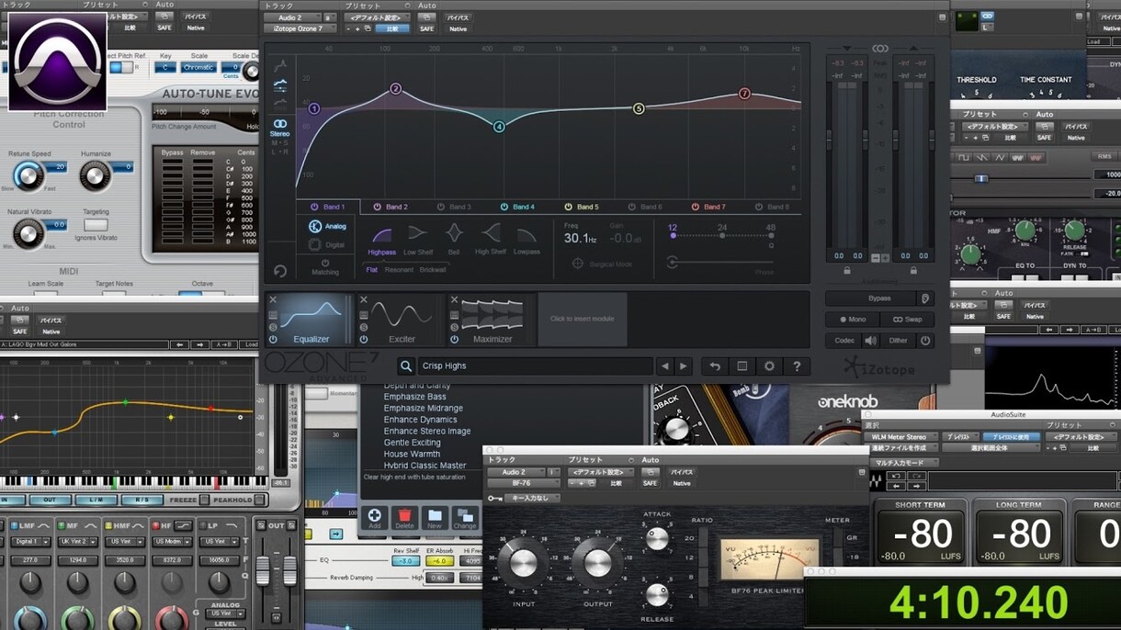Image resolution: width=1121 pixels, height=630 pixels.
Task: Open the BF-76 plugin selector dropdown
Action: [x=522, y=483]
